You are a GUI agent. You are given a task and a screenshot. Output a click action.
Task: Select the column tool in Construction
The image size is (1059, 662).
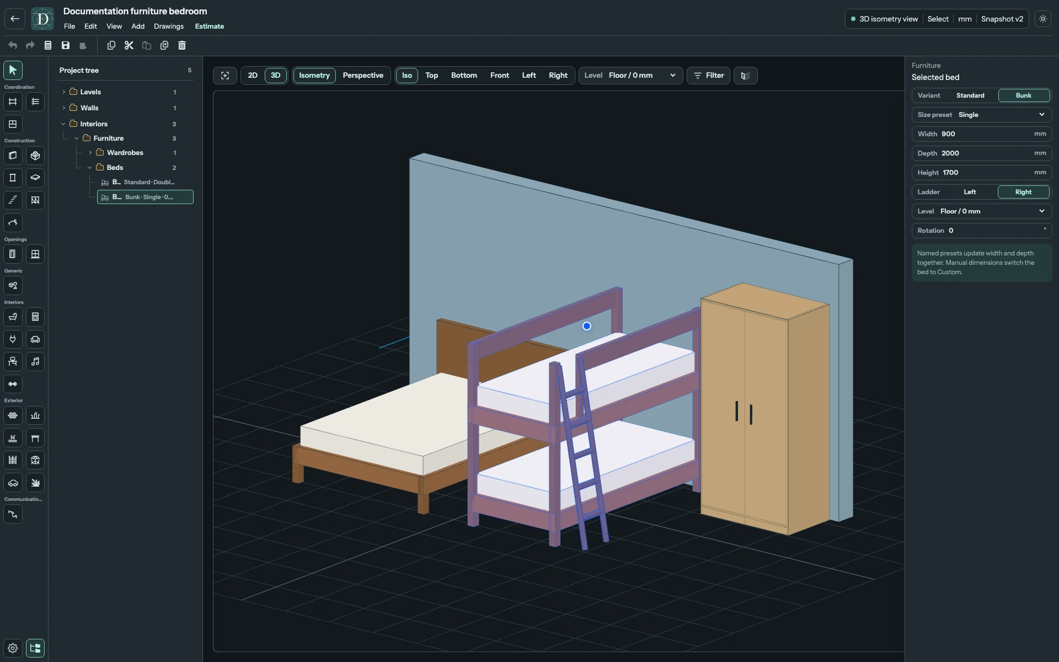(13, 178)
